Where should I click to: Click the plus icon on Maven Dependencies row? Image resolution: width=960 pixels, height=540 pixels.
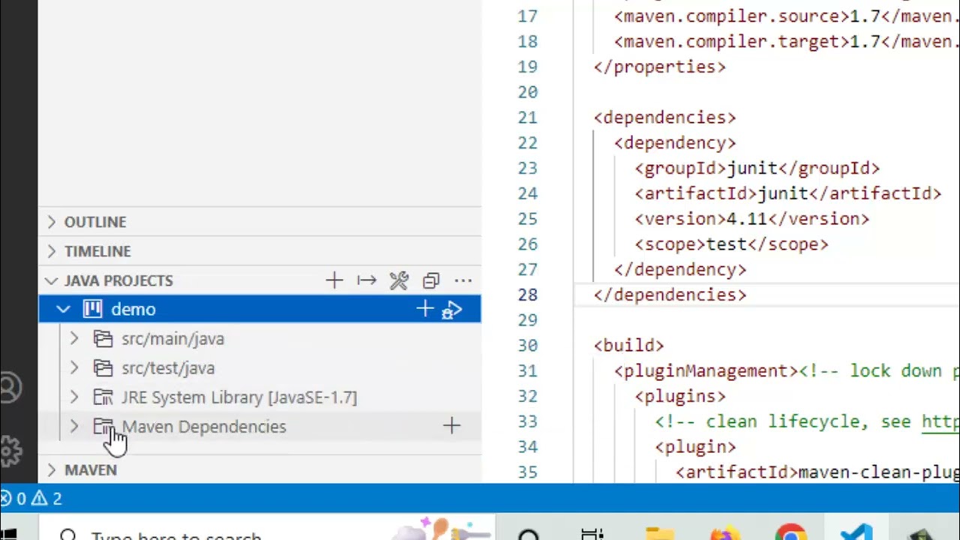[451, 426]
